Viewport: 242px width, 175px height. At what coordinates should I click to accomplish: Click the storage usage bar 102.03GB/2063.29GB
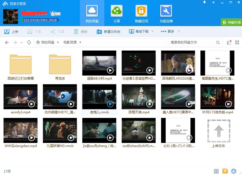tap(40, 20)
